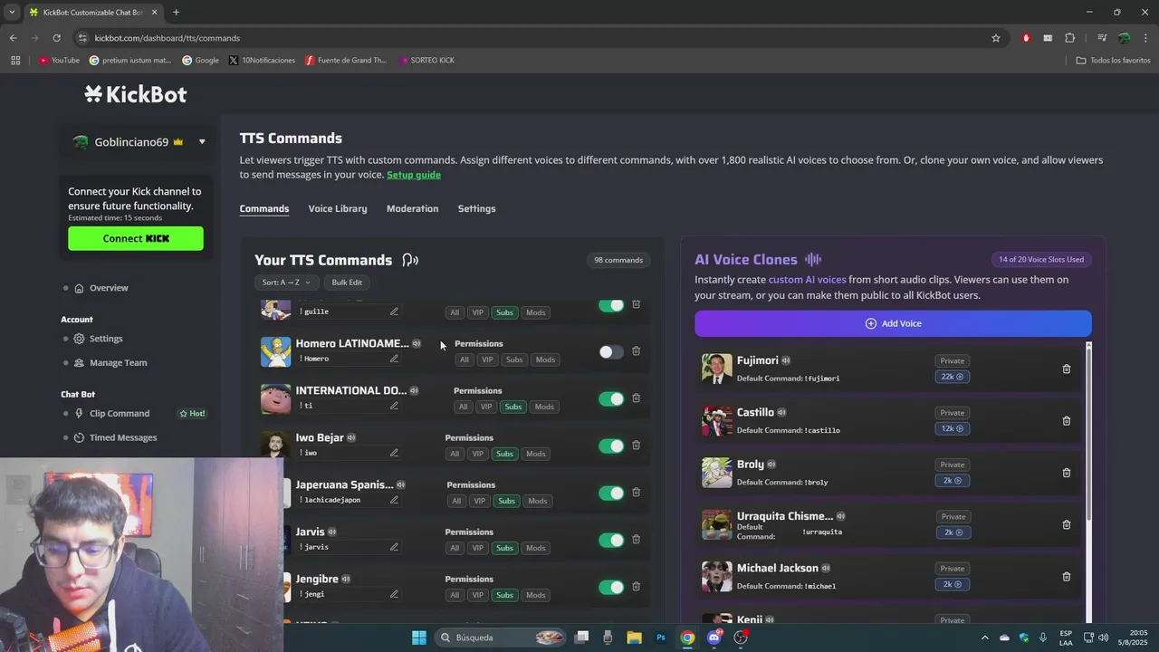Click the headphones icon beside Your TTS Commands
Viewport: 1159px width, 652px height.
click(410, 260)
